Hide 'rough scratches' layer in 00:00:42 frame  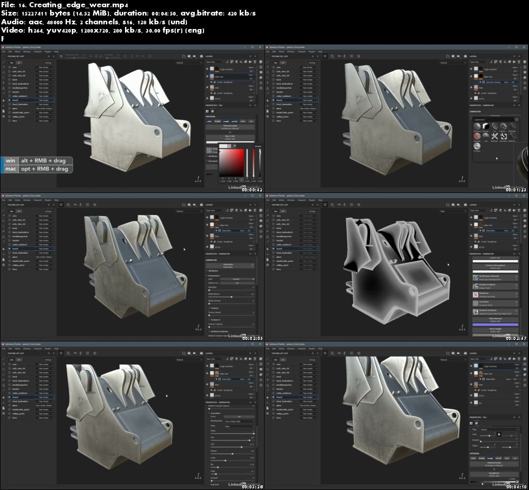208,69
